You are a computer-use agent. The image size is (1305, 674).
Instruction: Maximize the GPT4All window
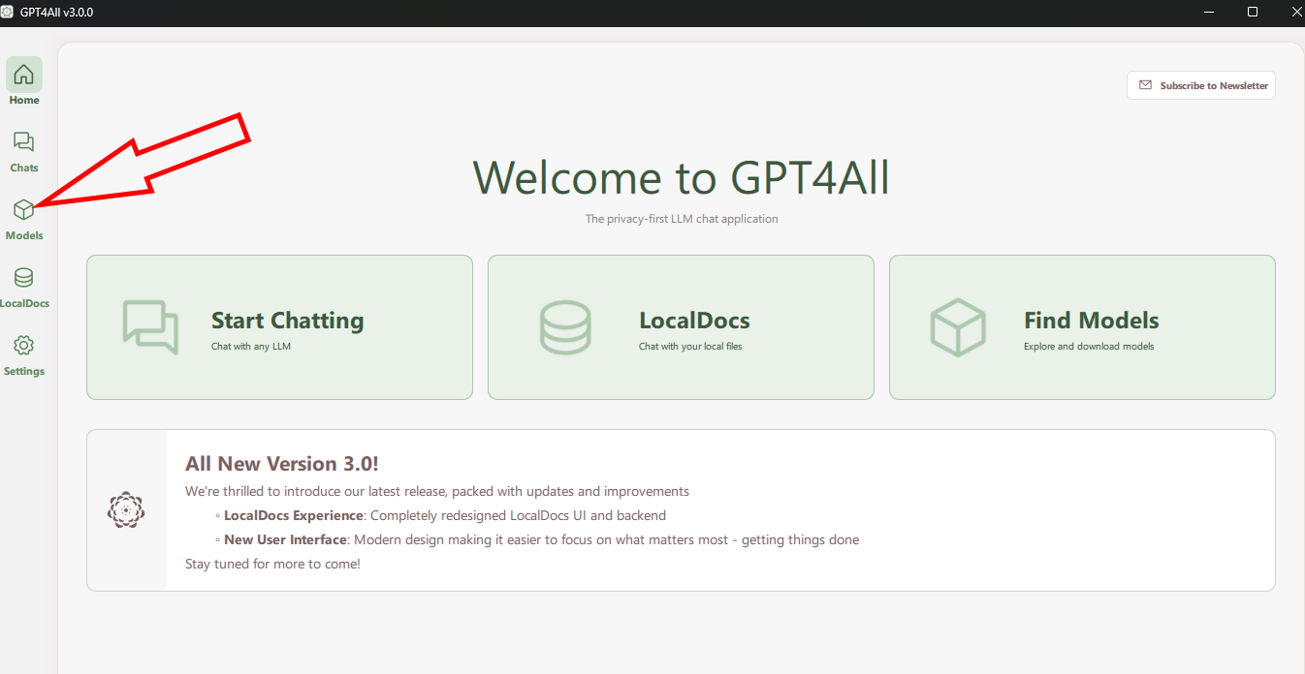coord(1253,12)
